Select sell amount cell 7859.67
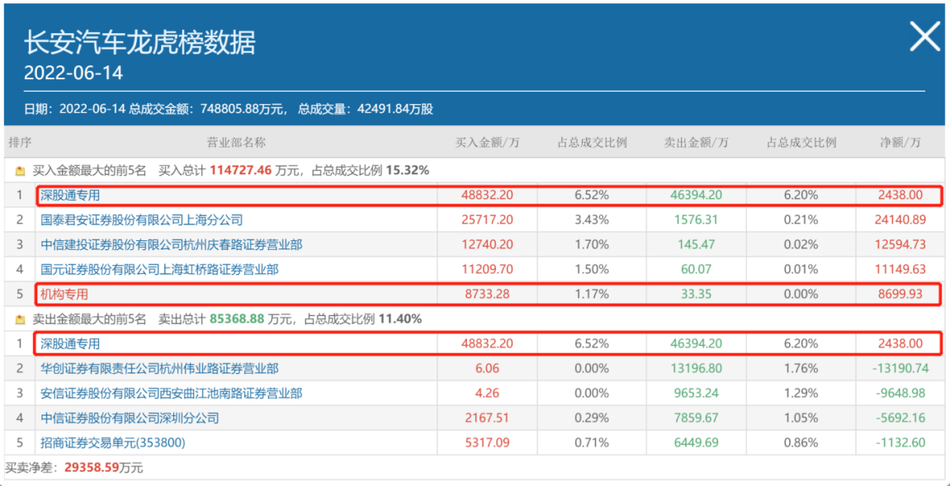950x486 pixels. coord(697,418)
